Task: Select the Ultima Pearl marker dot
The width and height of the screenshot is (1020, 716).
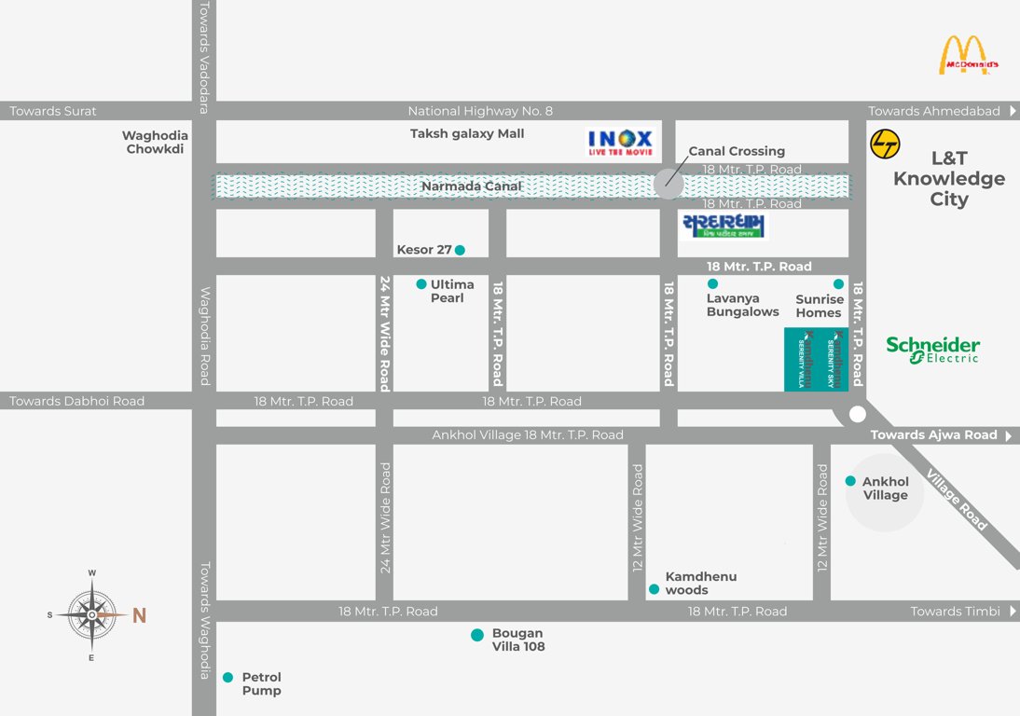Action: (x=421, y=284)
